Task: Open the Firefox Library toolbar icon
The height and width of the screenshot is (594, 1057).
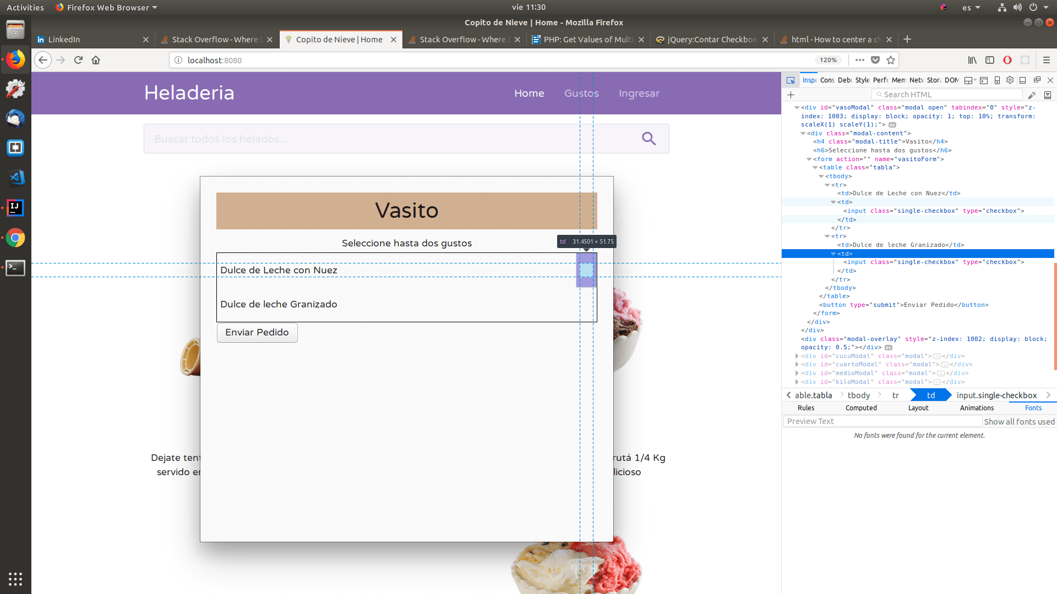Action: (x=972, y=60)
